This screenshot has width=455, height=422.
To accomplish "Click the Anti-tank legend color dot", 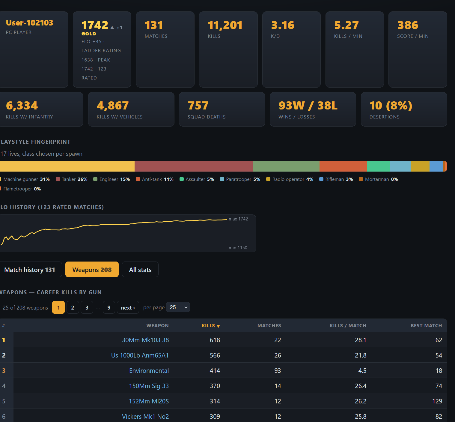I will pyautogui.click(x=138, y=179).
